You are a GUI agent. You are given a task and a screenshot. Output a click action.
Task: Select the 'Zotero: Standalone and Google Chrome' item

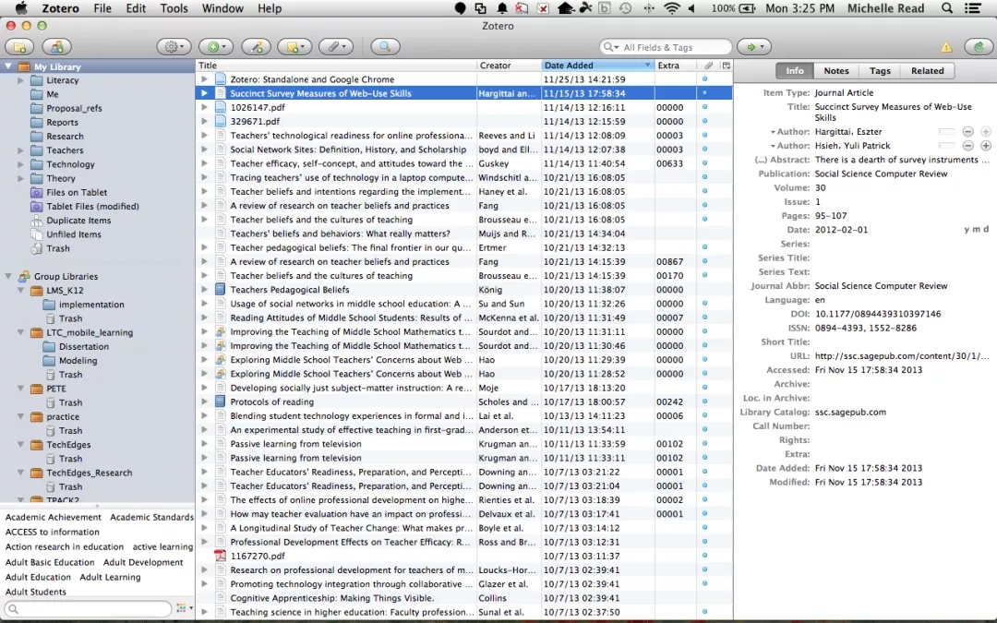[464, 79]
